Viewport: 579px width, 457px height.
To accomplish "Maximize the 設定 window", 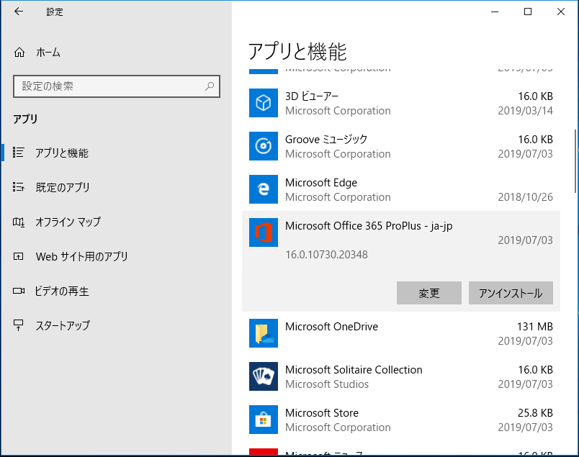I will click(528, 12).
